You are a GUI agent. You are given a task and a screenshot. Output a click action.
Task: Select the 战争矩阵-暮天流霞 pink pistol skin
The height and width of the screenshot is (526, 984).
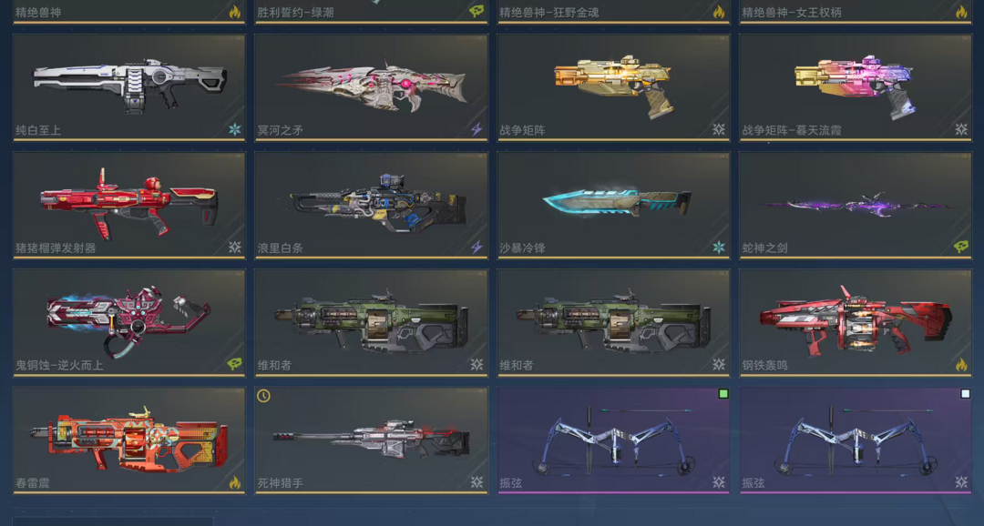click(x=856, y=87)
